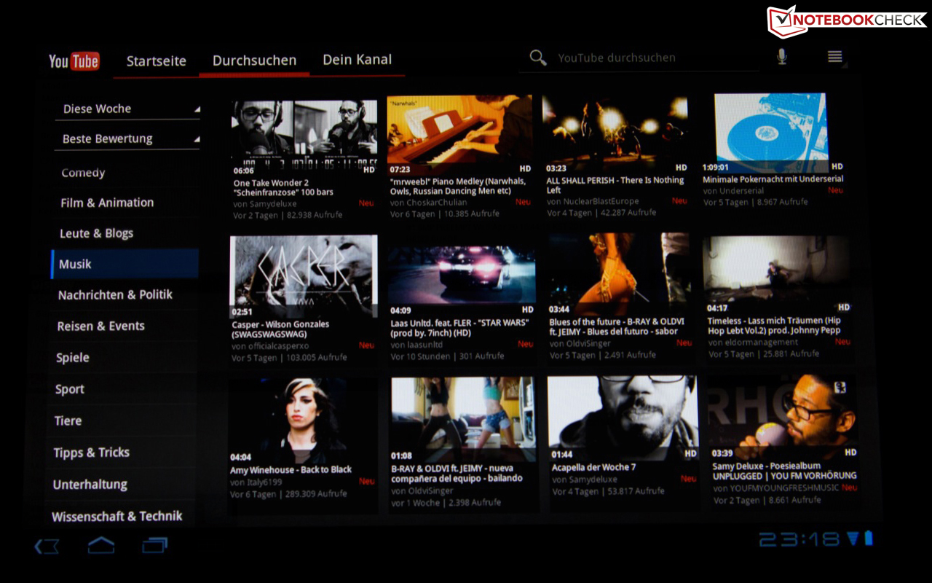The width and height of the screenshot is (932, 583).
Task: Expand the 'Diese Woche' time filter
Action: [x=127, y=109]
